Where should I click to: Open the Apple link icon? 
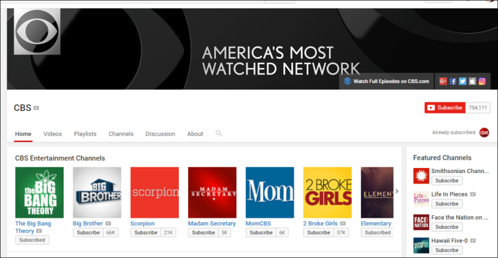pyautogui.click(x=472, y=81)
